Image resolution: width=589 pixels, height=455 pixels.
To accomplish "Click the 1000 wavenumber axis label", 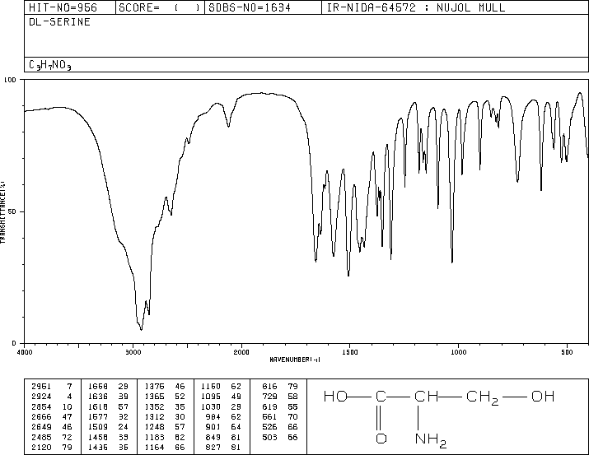I will tap(458, 352).
